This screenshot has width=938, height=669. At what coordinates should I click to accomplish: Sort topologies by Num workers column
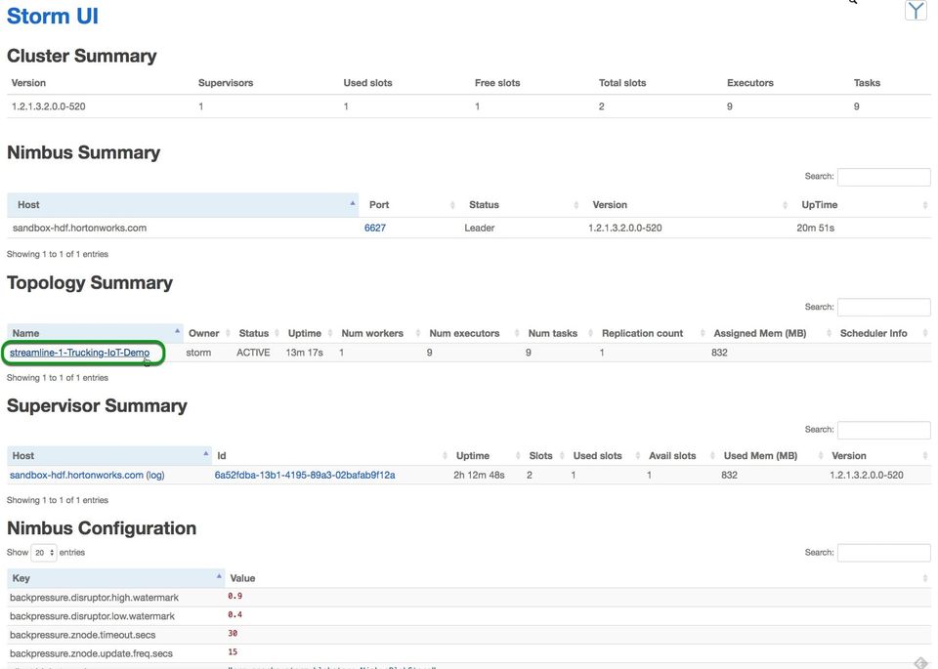(378, 333)
